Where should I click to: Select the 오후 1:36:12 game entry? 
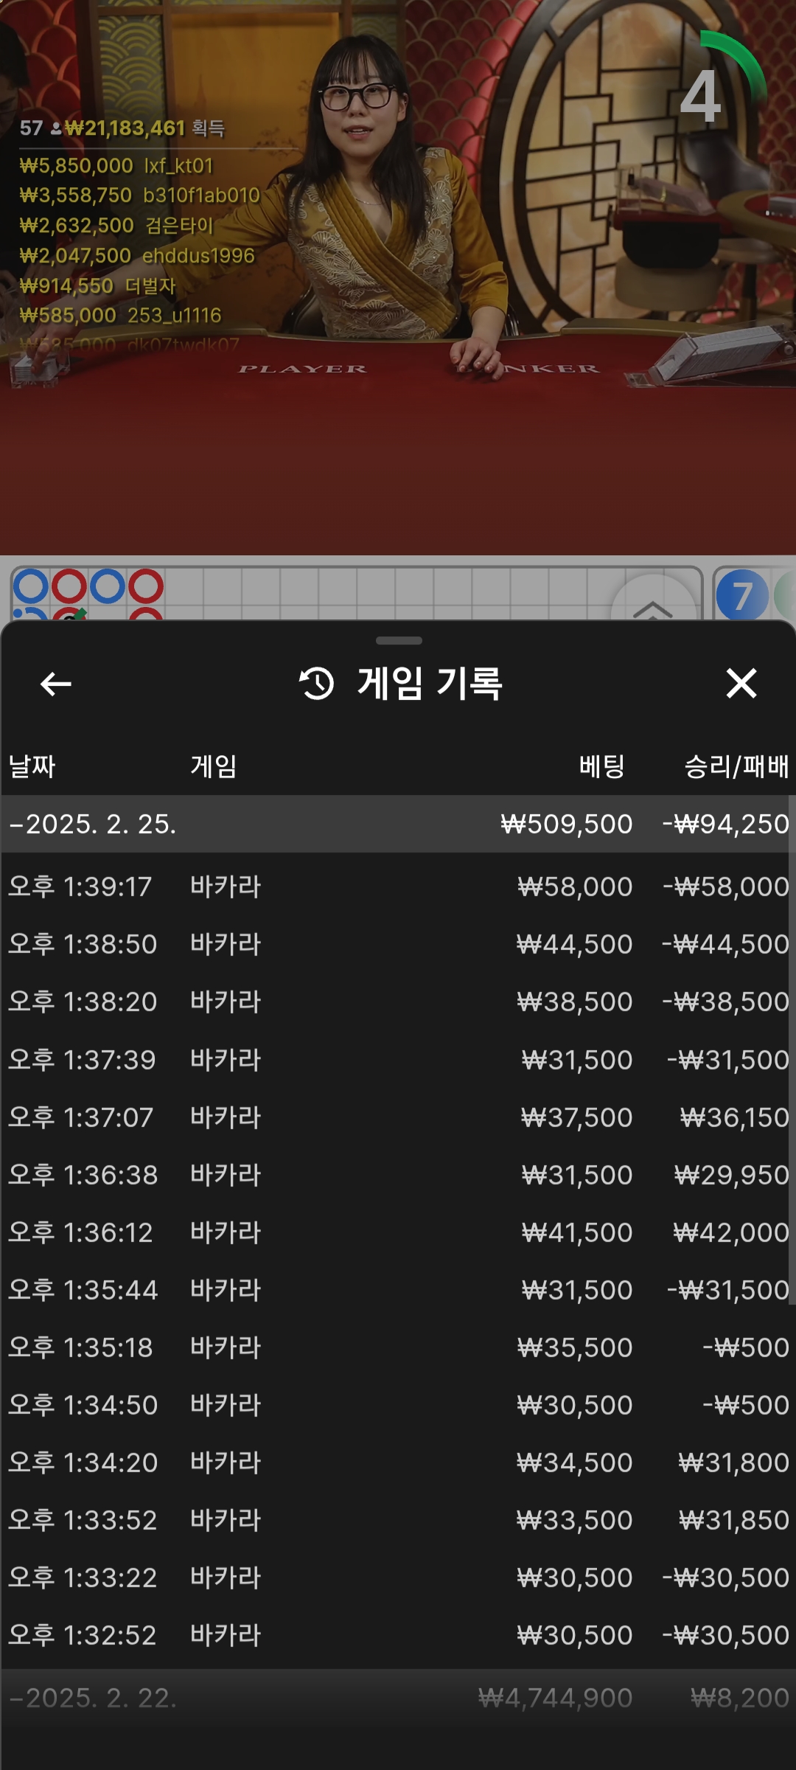coord(398,1232)
